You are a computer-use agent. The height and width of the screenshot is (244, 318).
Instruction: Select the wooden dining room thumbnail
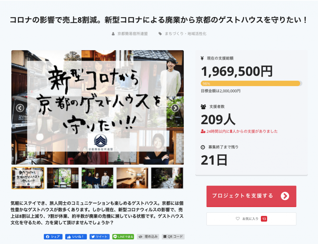(132, 178)
